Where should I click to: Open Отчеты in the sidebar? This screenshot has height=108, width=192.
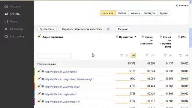coord(15,14)
